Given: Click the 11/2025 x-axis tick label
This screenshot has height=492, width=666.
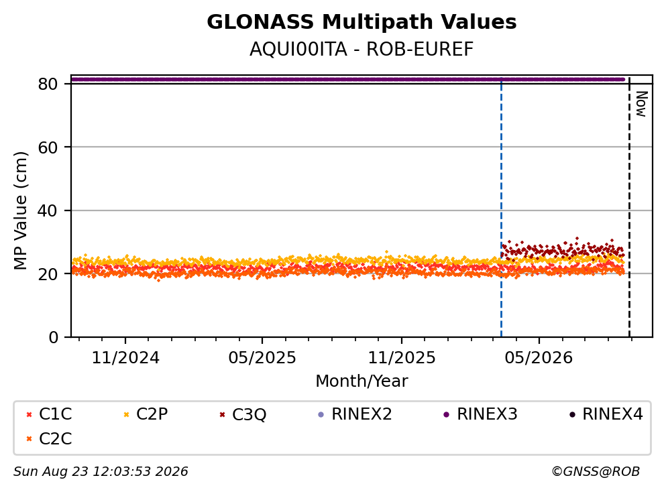Looking at the screenshot, I should click(x=402, y=358).
